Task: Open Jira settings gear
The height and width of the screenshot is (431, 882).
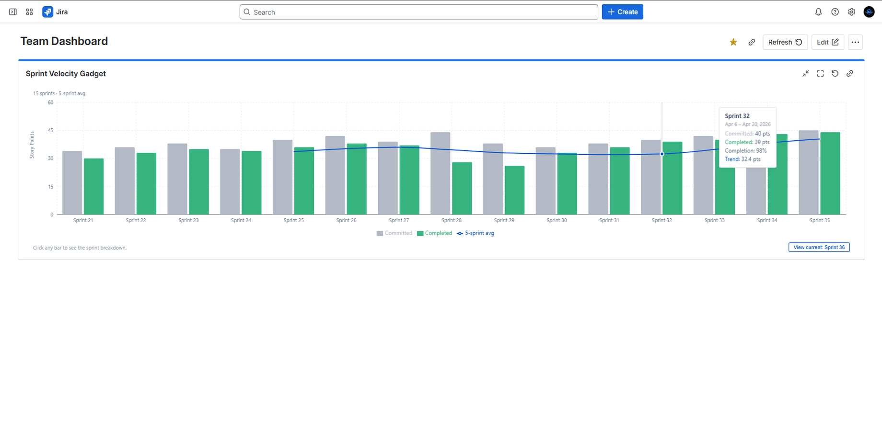Action: point(852,11)
